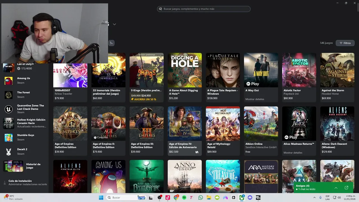
Task: Open Age of Empires IV cover art
Action: coord(185,123)
